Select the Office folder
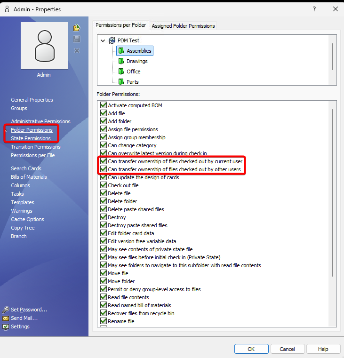Image resolution: width=344 pixels, height=358 pixels. point(133,72)
